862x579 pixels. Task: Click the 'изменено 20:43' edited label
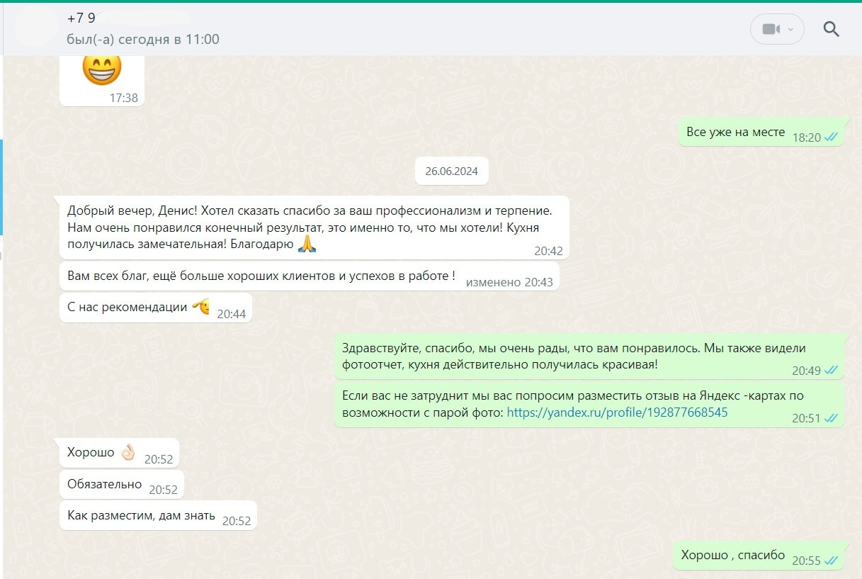coord(509,281)
